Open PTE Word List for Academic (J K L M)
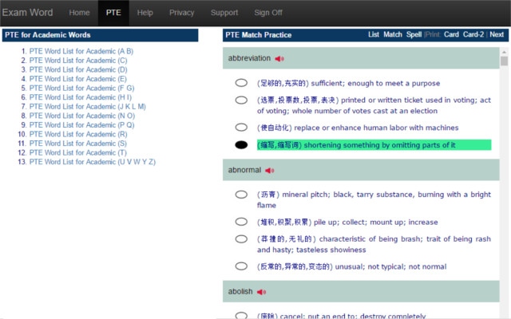The width and height of the screenshot is (511, 319). (87, 106)
